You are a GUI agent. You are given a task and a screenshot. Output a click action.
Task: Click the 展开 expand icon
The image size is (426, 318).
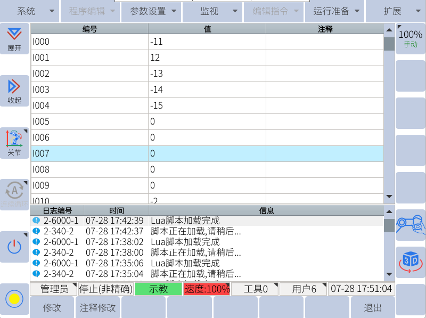click(x=14, y=38)
